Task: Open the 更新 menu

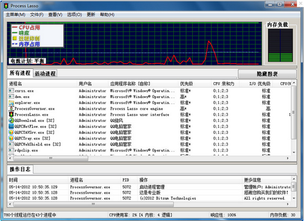Action: tap(91, 15)
